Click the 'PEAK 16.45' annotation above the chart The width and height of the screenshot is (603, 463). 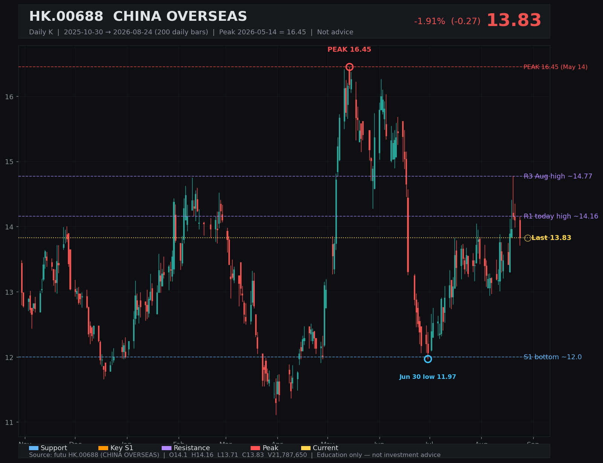click(x=349, y=49)
